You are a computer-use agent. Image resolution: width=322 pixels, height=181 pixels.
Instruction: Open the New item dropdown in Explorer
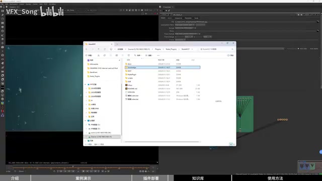pyautogui.click(x=89, y=55)
